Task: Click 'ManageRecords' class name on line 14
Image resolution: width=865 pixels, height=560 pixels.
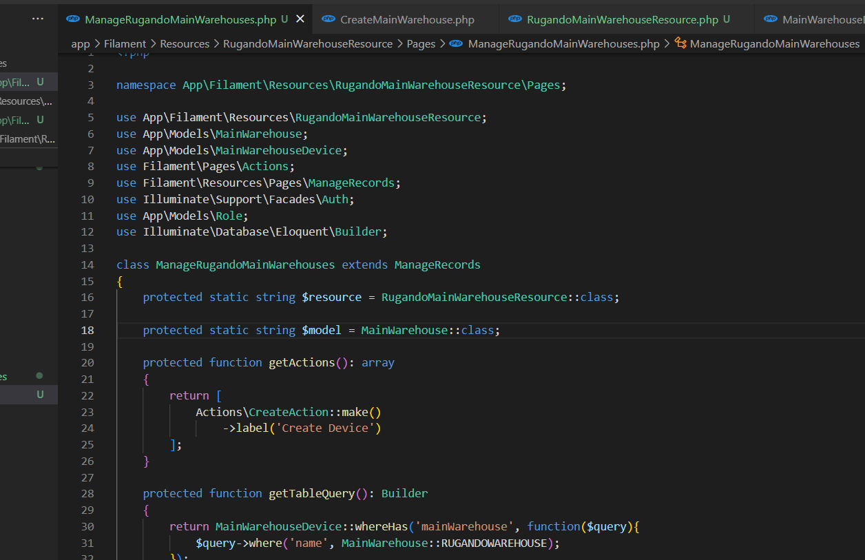Action: click(x=437, y=265)
